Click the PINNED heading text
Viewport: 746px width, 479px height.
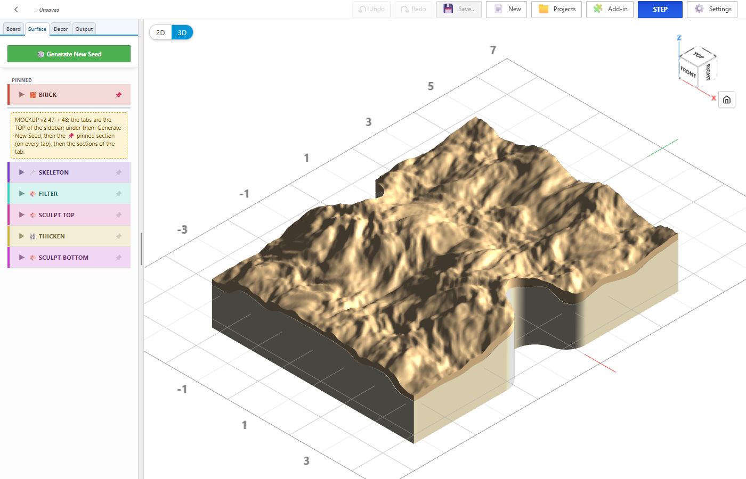pyautogui.click(x=22, y=80)
